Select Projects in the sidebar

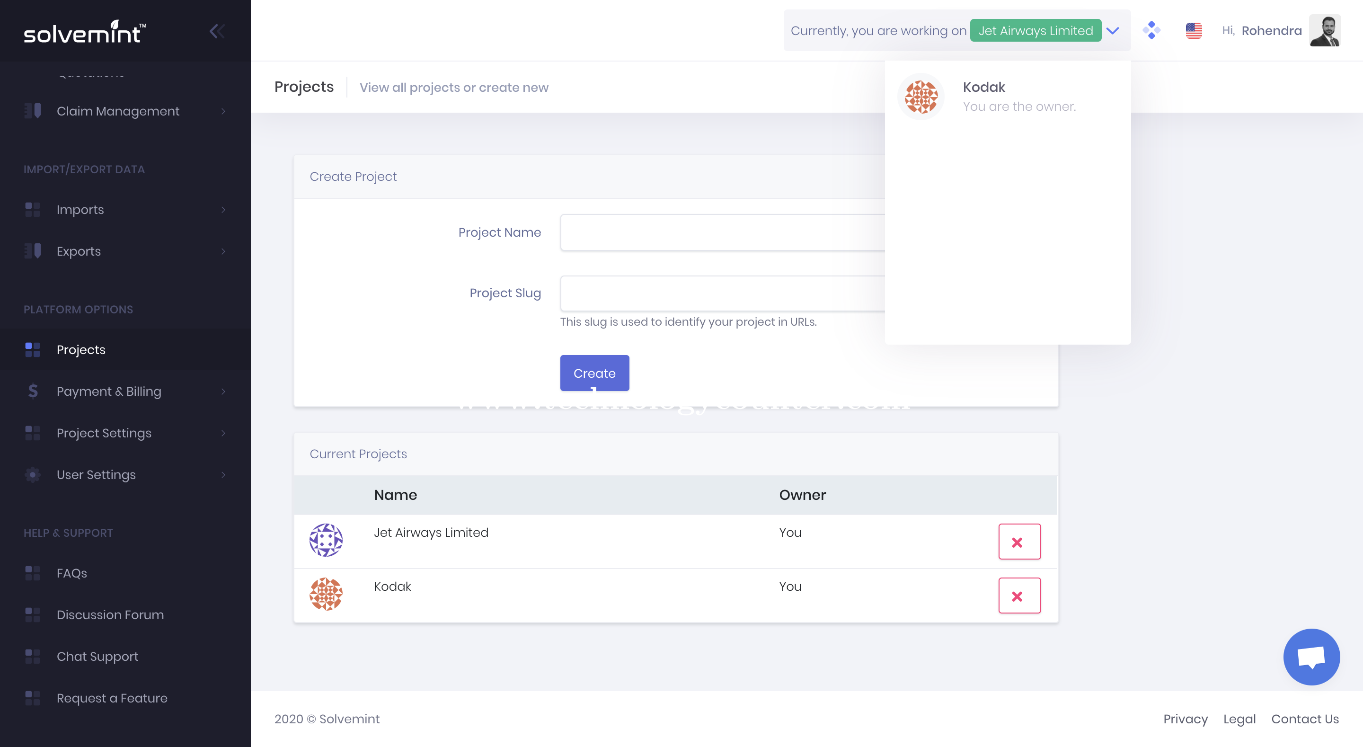pyautogui.click(x=125, y=349)
